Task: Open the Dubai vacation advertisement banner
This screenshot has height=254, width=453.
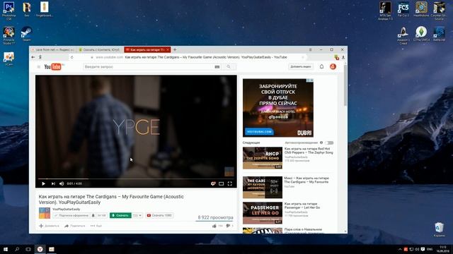Action: [x=278, y=108]
